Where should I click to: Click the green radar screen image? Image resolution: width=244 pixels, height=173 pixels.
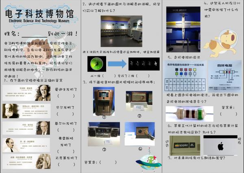[97, 64]
